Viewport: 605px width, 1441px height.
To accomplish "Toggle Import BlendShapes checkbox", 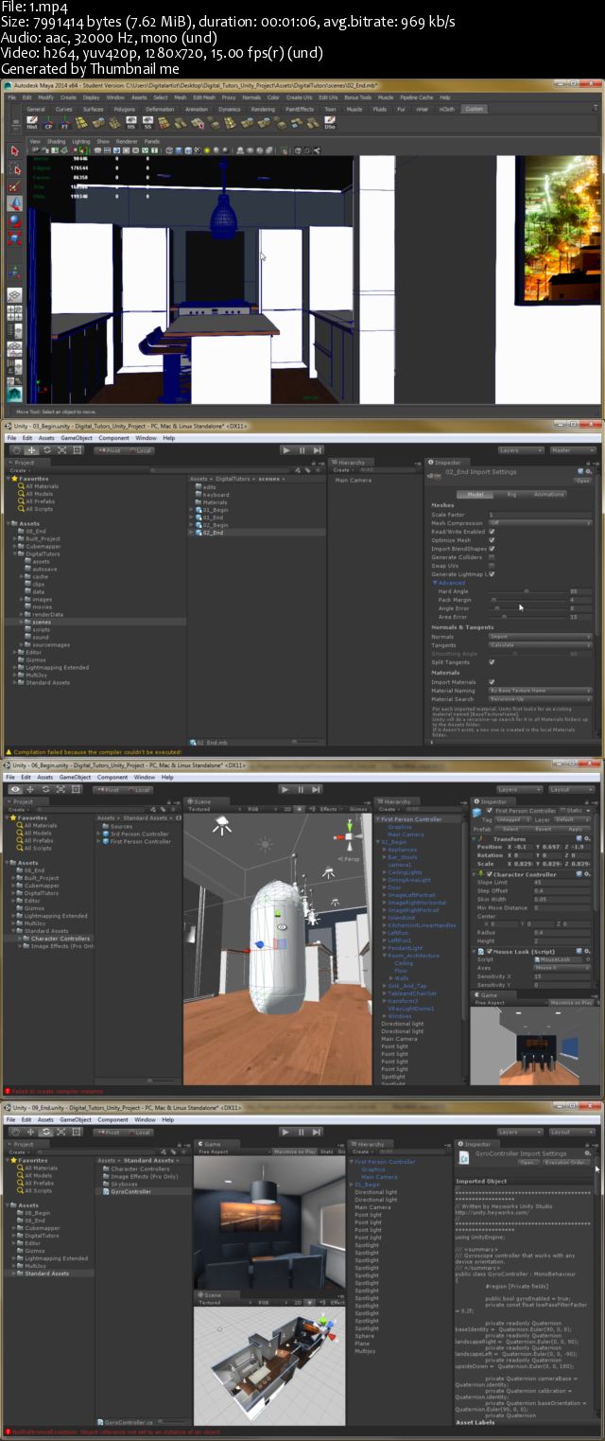I will click(492, 549).
